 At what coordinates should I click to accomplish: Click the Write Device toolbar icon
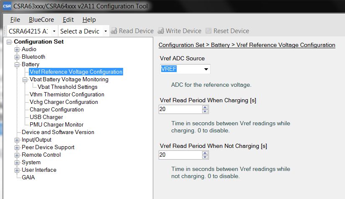161,31
